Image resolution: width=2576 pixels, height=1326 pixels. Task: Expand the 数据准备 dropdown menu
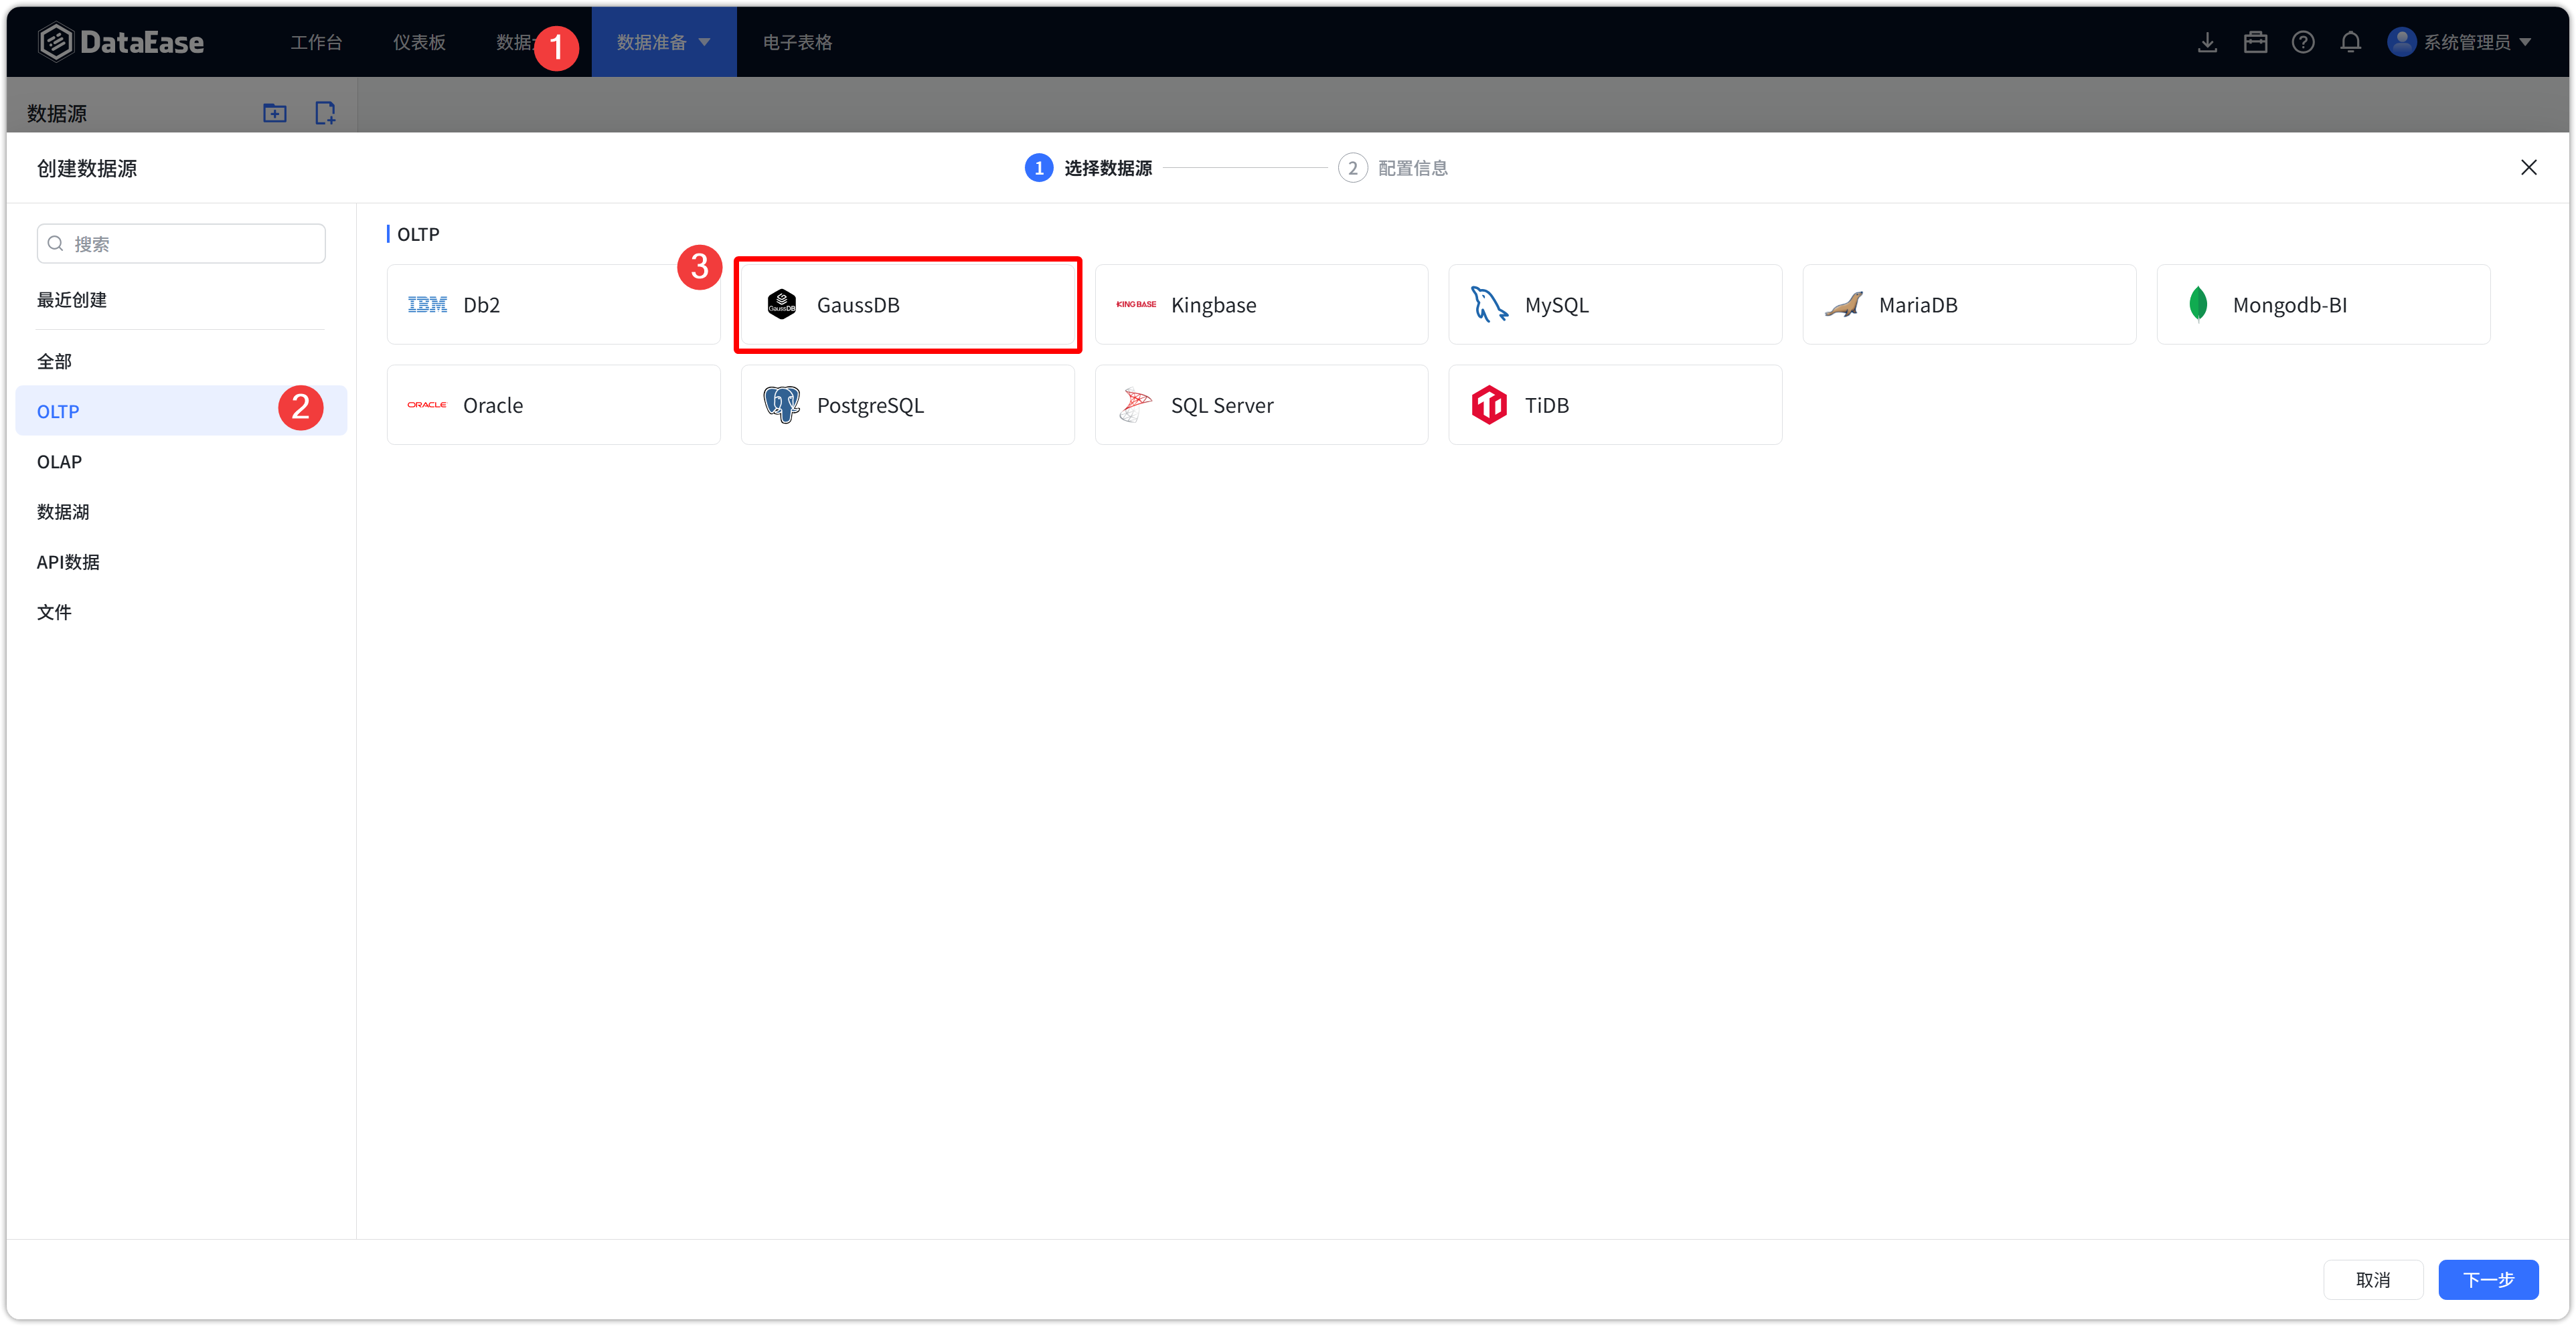click(664, 42)
